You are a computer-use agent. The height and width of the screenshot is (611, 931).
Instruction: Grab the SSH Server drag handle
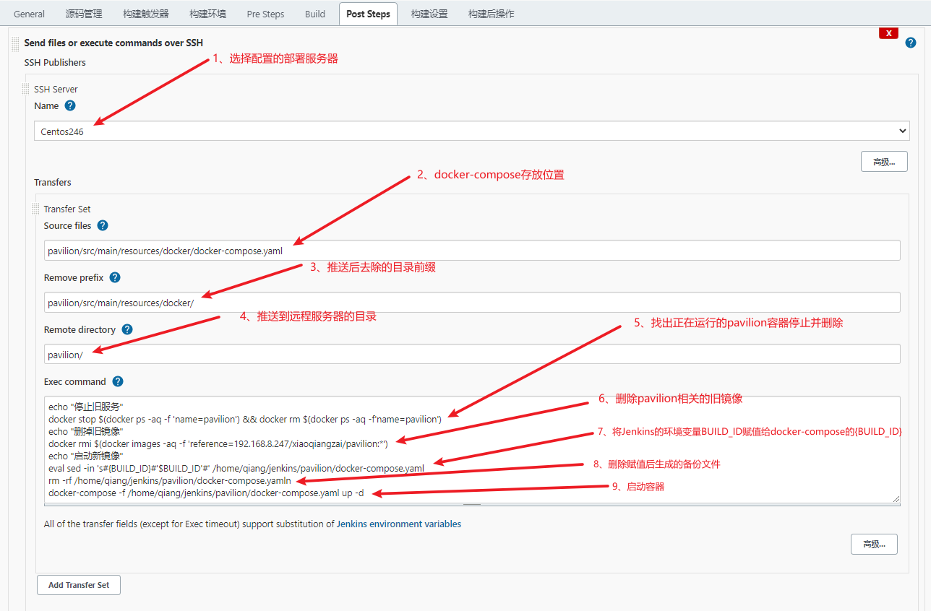25,90
